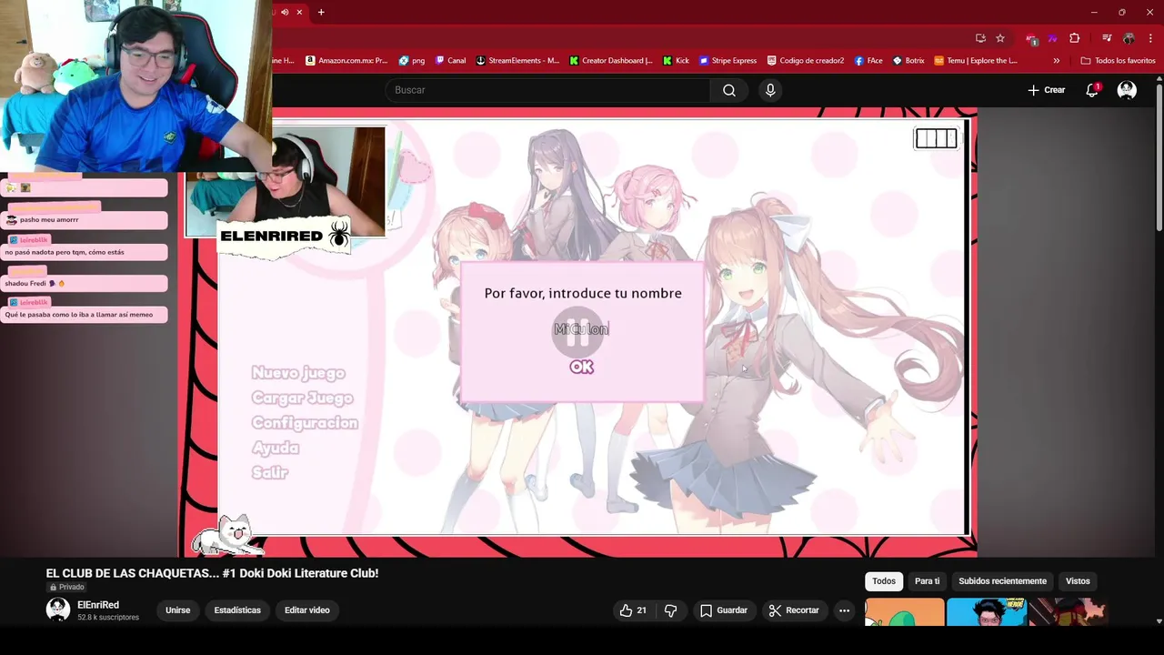The height and width of the screenshot is (655, 1164).
Task: Open more actions three-dot menu
Action: (x=845, y=610)
